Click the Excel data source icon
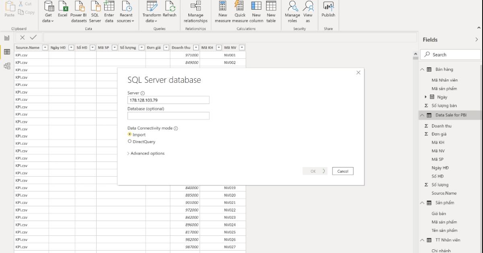The width and height of the screenshot is (483, 253). pos(62,7)
